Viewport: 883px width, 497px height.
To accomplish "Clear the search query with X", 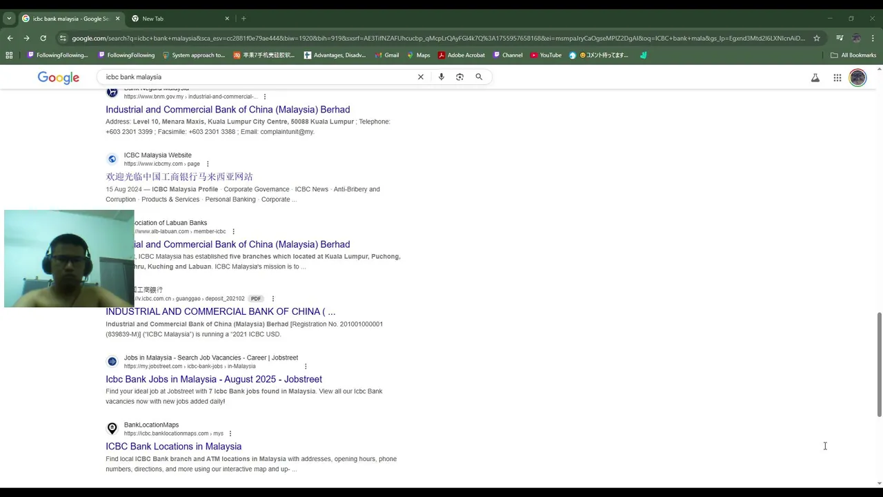I will pyautogui.click(x=421, y=77).
